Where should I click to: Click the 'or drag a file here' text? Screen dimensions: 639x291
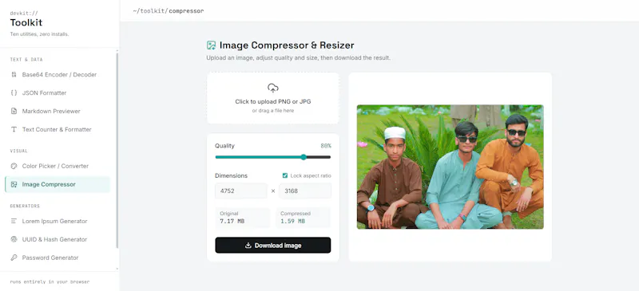click(x=273, y=111)
